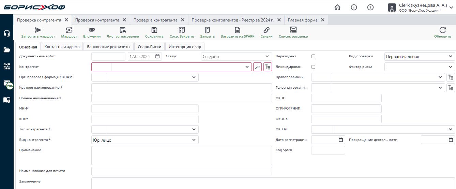Open Список рассылки mailing list icon
The width and height of the screenshot is (456, 189).
[293, 30]
